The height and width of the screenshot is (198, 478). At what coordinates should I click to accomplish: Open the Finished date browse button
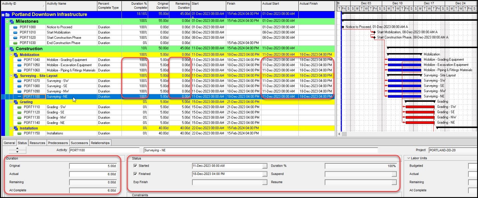pos(265,174)
